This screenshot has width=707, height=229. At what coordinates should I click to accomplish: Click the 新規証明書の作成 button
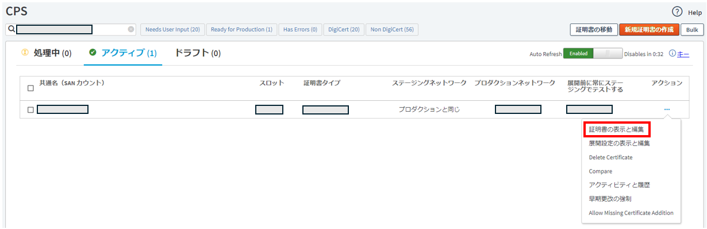pyautogui.click(x=650, y=30)
